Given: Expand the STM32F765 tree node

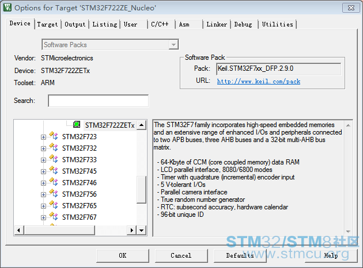Looking at the screenshot, I should pyautogui.click(x=43, y=206).
